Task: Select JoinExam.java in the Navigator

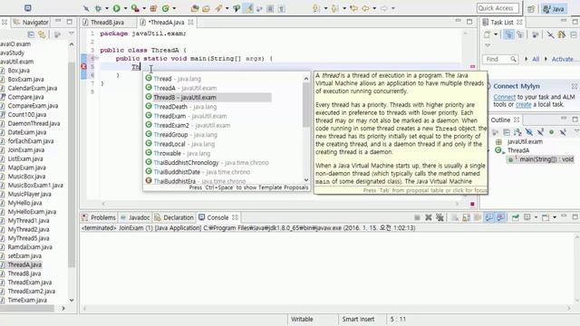Action: point(26,149)
